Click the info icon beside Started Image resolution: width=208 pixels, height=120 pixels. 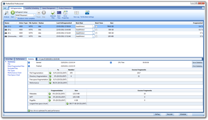pos(29,63)
